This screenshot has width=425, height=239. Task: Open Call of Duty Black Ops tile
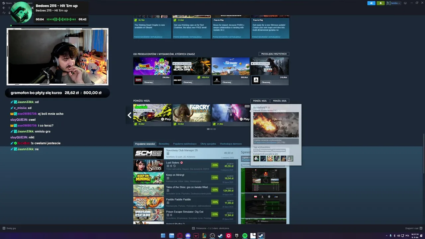pyautogui.click(x=191, y=66)
